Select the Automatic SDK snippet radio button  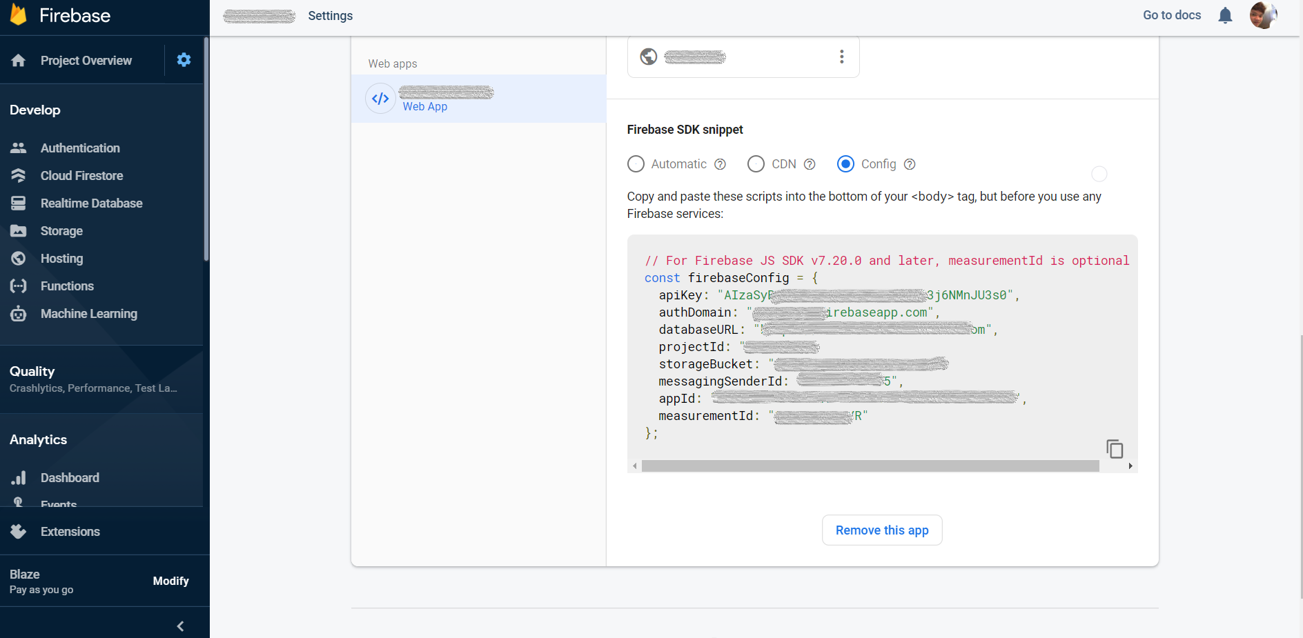(636, 164)
